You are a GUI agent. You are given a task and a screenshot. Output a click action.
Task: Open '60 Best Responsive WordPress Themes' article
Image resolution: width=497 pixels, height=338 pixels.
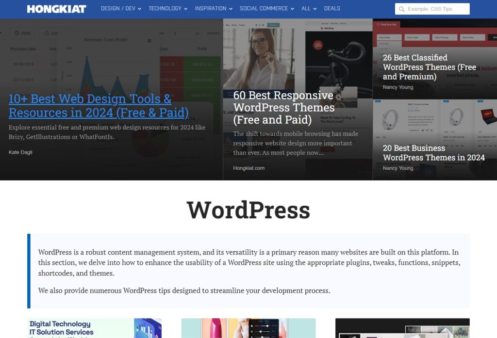click(283, 107)
